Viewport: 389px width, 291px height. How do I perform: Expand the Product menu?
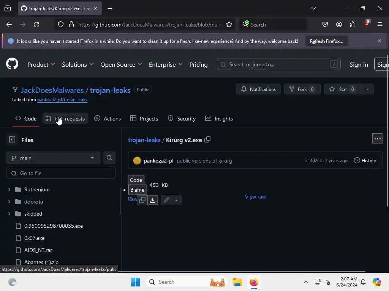[41, 64]
